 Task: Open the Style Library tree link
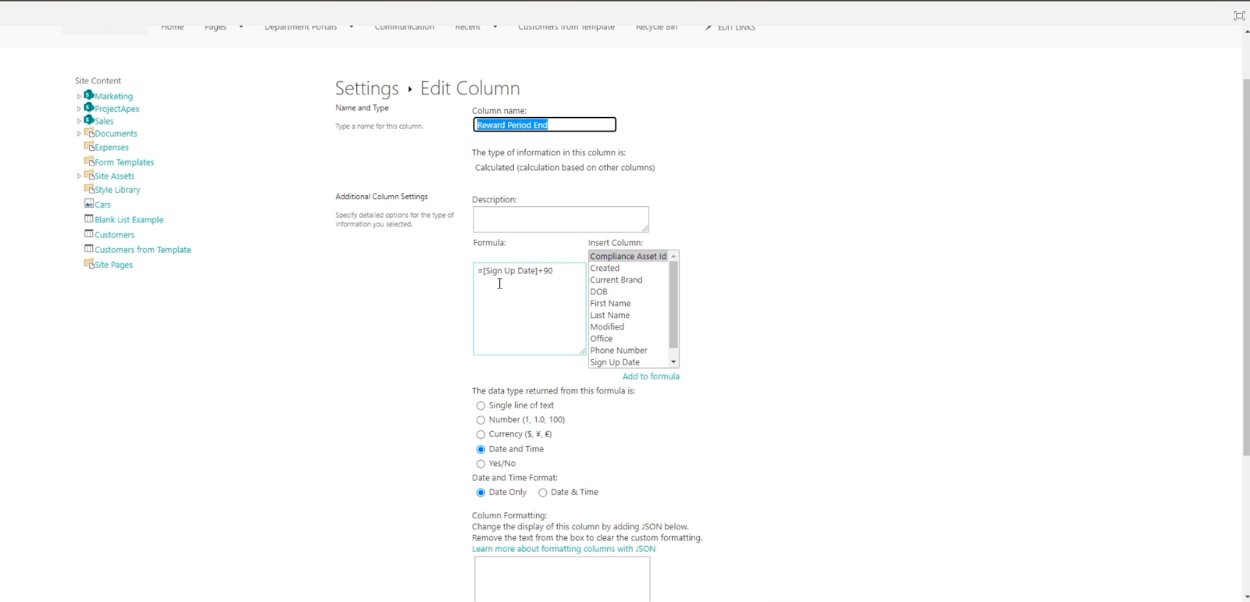click(117, 190)
